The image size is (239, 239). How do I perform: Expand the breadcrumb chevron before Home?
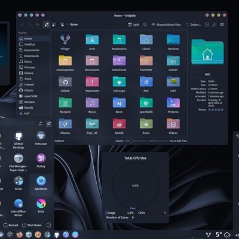68,24
